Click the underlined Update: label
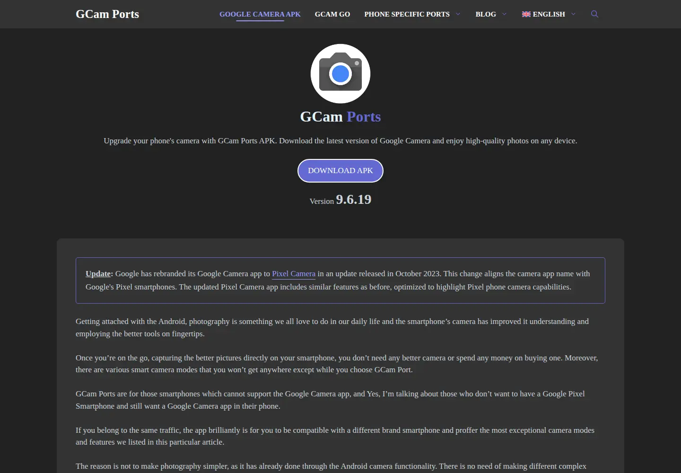 99,274
